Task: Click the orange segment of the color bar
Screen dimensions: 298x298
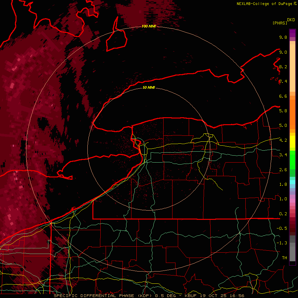Action: point(292,114)
